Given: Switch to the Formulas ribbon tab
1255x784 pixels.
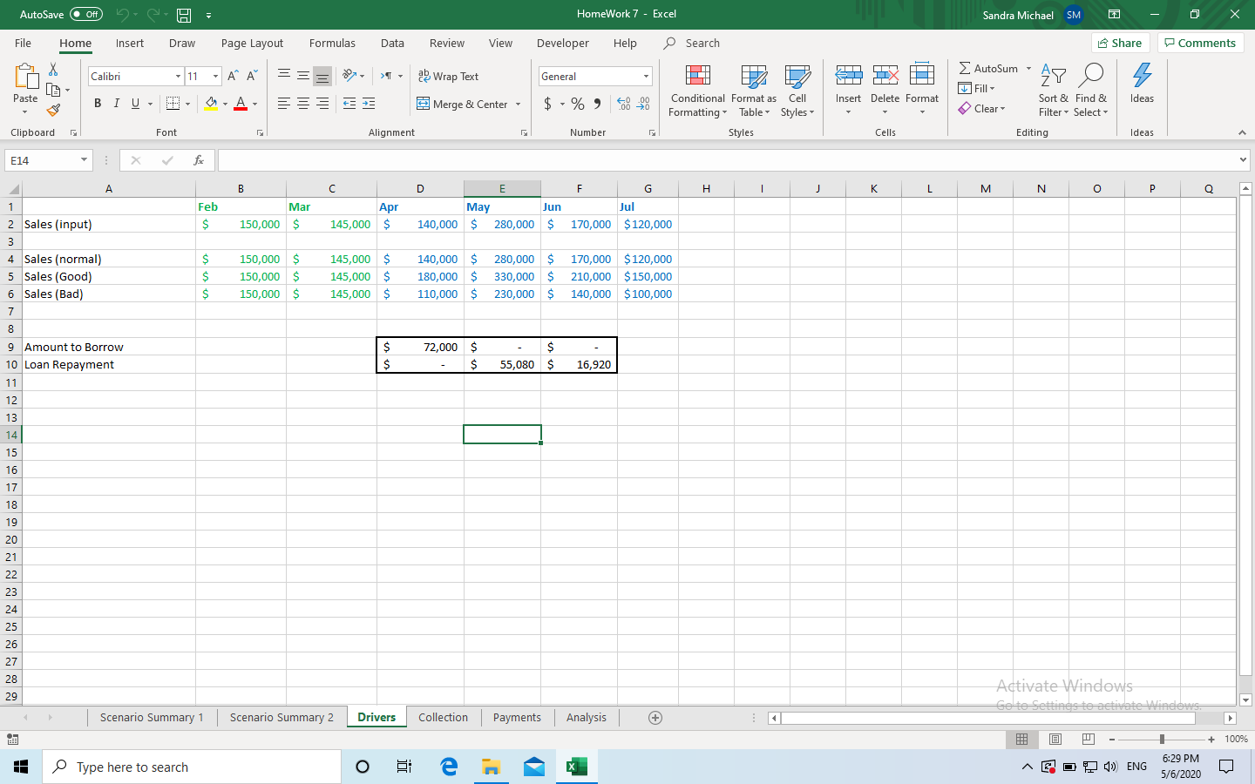Looking at the screenshot, I should 332,43.
